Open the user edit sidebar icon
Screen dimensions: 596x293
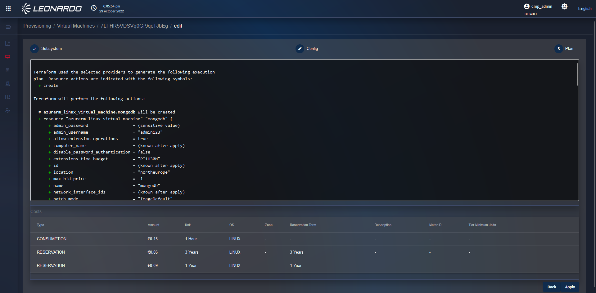8,111
